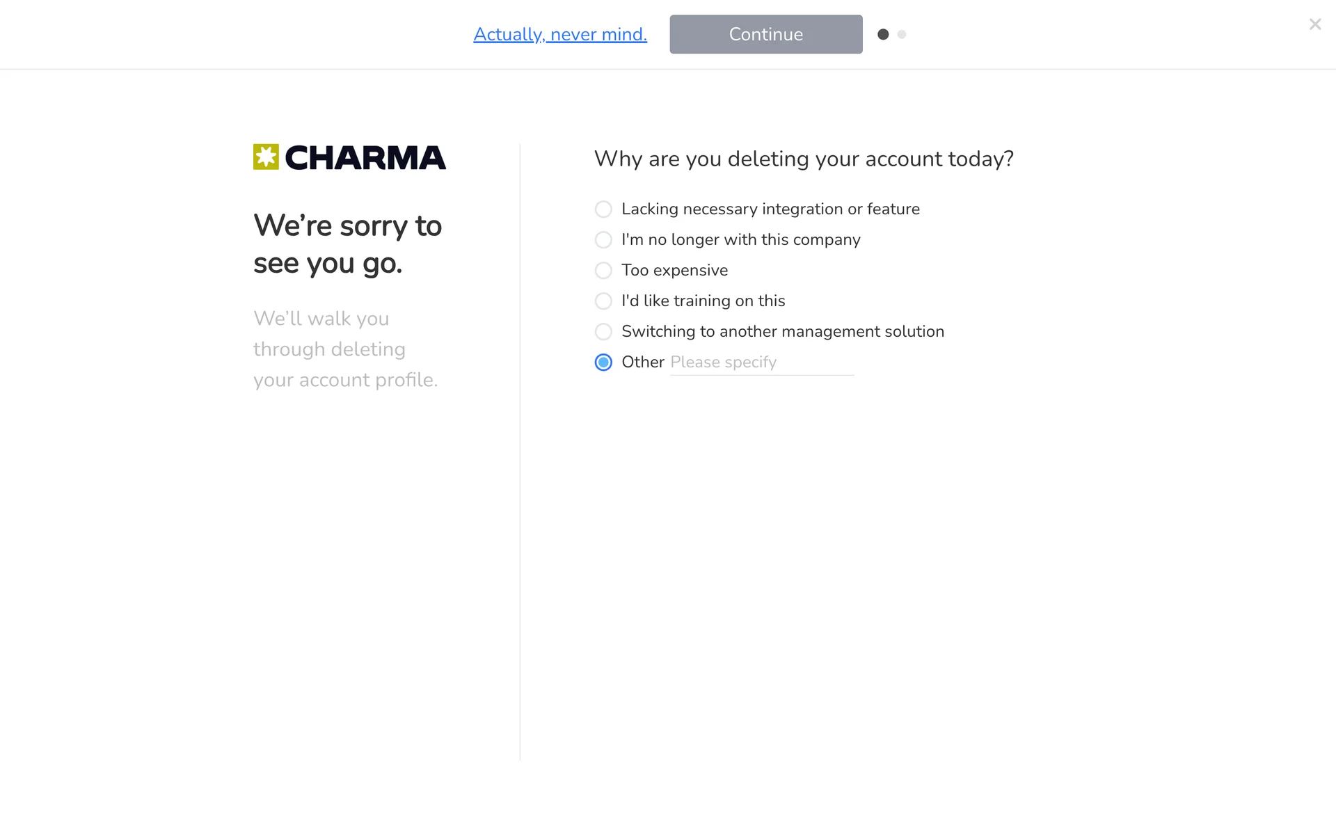Click "Lacking necessary integration or feature" label
1336x835 pixels.
click(770, 209)
